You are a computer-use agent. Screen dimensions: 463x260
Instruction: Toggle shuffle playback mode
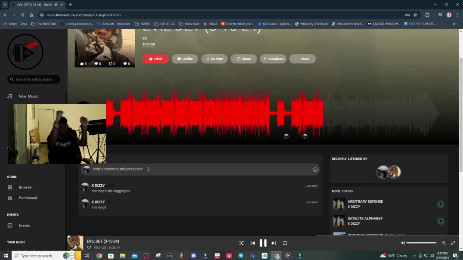[241, 243]
